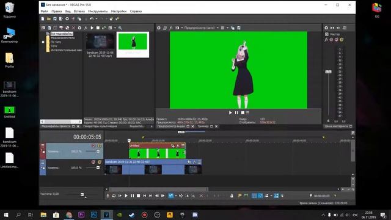Stop media preview in Project Media toolbar
Image resolution: width=391 pixels, height=220 pixels.
98,28
